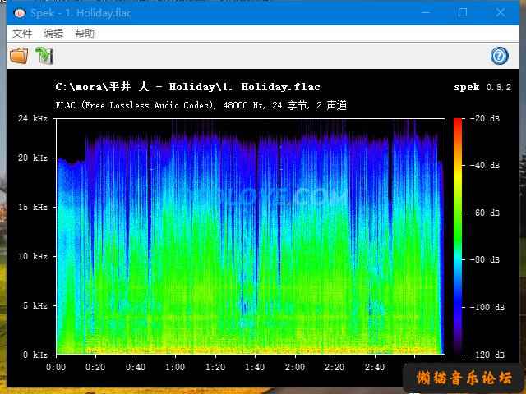Click the 0:40 time label
This screenshot has width=526, height=394.
coord(136,367)
